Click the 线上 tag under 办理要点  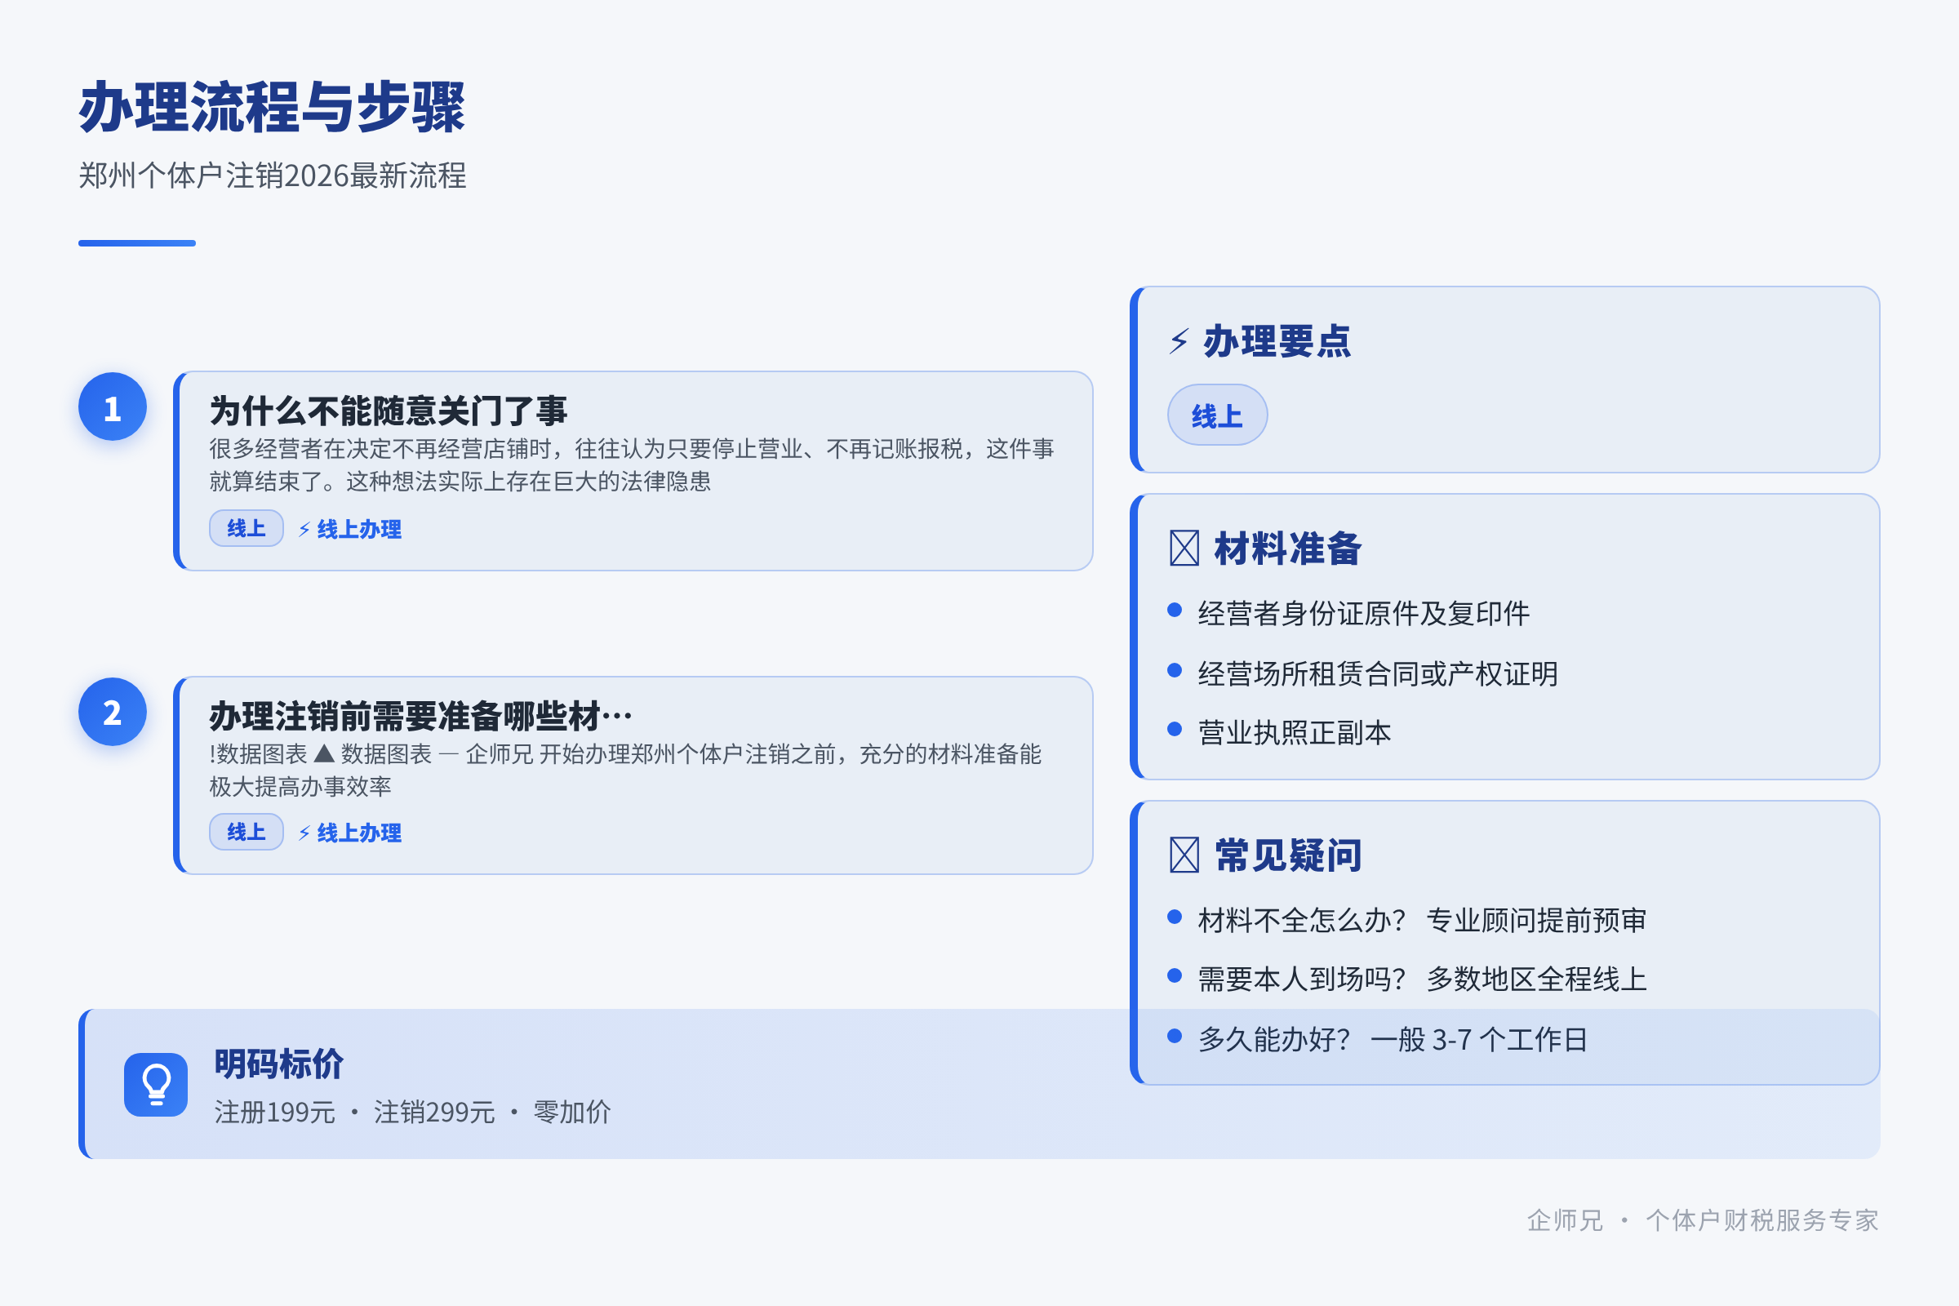tap(1217, 415)
